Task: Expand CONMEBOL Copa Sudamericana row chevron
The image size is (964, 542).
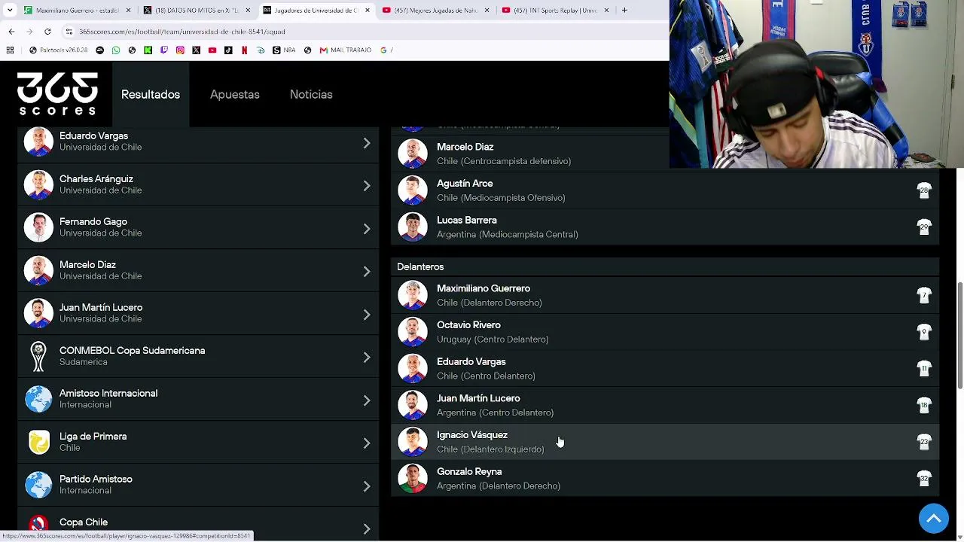Action: pos(367,357)
